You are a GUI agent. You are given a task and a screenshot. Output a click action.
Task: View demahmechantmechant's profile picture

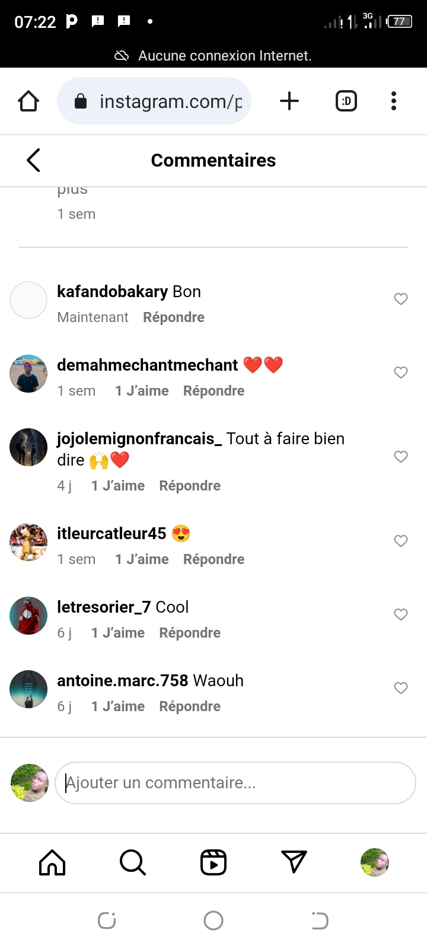pos(28,374)
